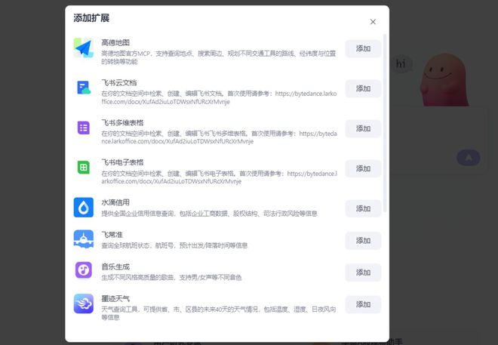This screenshot has width=498, height=345.
Task: Add the 音乐生成 extension
Action: click(363, 272)
